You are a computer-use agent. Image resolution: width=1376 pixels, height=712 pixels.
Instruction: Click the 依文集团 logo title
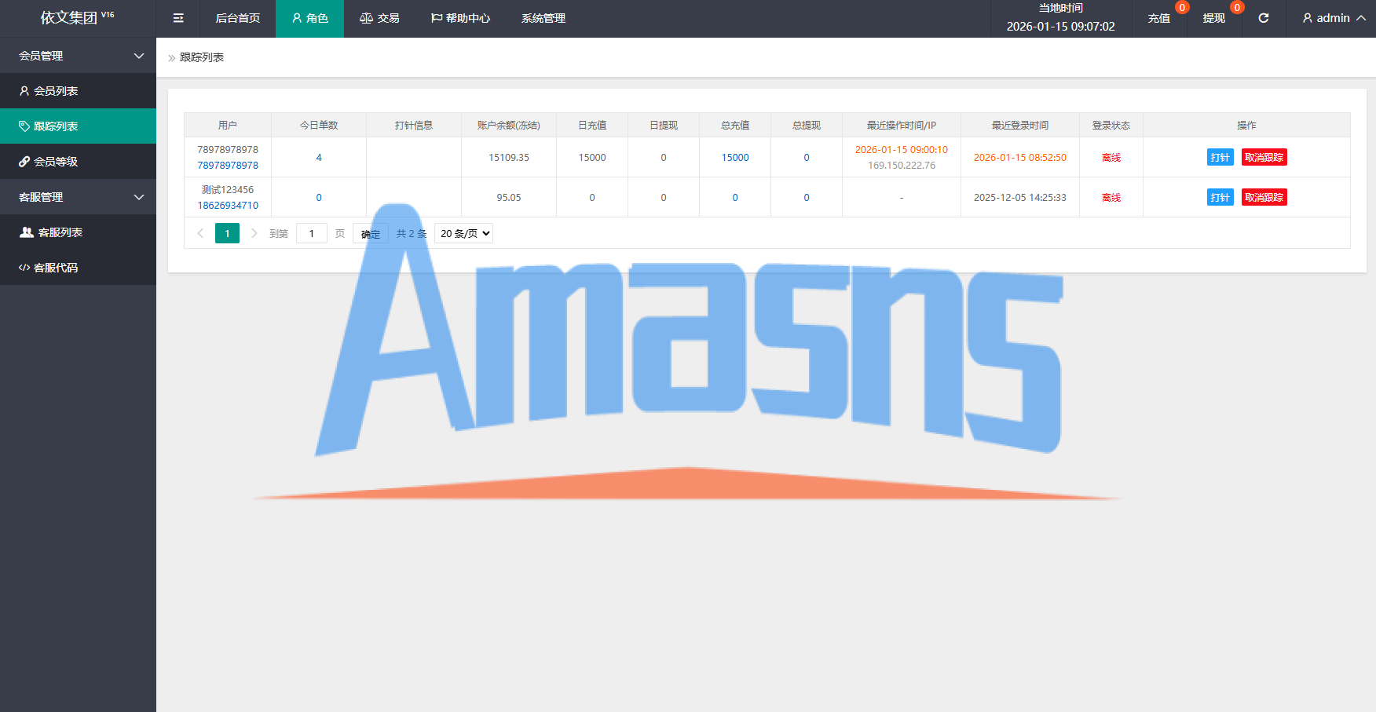77,17
